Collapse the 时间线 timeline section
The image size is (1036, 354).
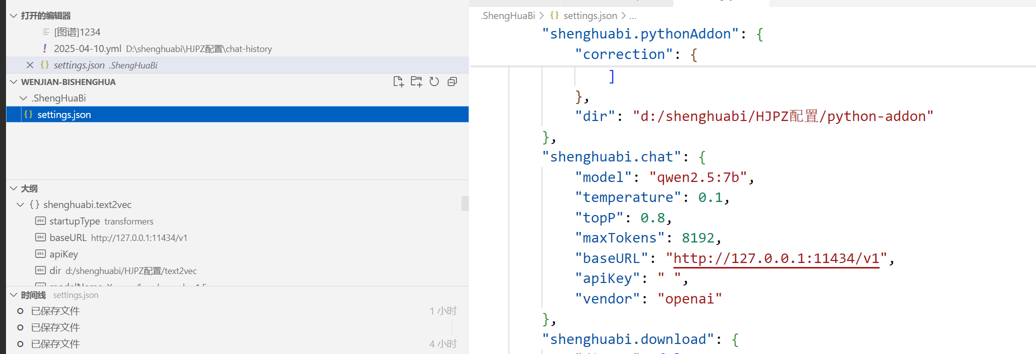(x=13, y=295)
